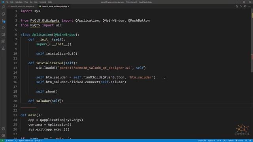Open the Explorer view in activity bar
The width and height of the screenshot is (253, 142).
[3, 14]
